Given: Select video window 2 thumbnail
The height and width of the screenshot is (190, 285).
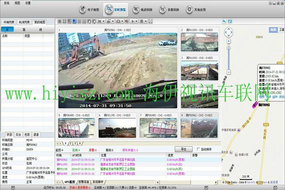Looking at the screenshot, I should [199, 42].
